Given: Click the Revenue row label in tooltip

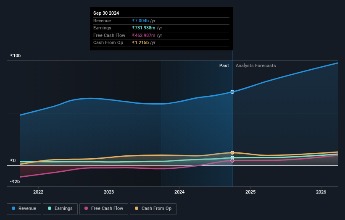Looking at the screenshot, I should tap(102, 21).
